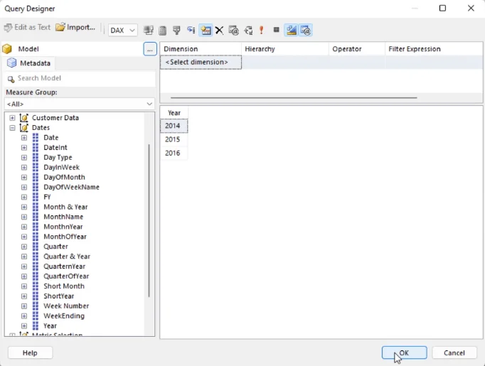Click the Dates table icon
Viewport: 485px width, 366px height.
point(23,127)
